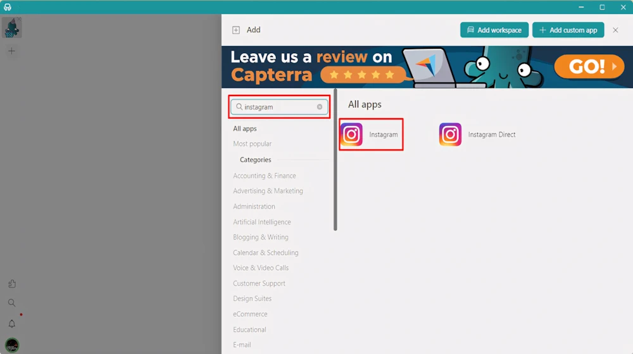Open the Instagram app icon
Screen dimensions: 633x354
coord(351,134)
